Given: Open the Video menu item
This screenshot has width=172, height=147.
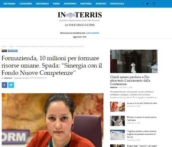Looking at the screenshot, I should (x=56, y=4).
